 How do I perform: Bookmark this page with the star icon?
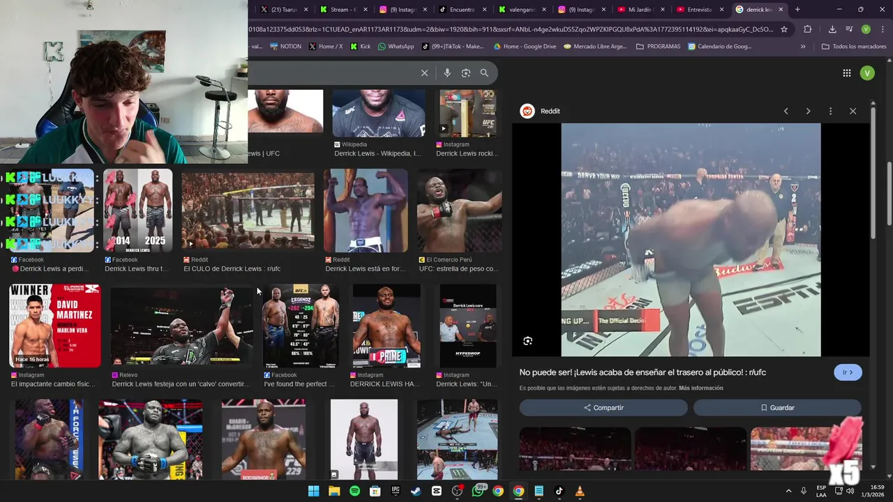[x=784, y=29]
